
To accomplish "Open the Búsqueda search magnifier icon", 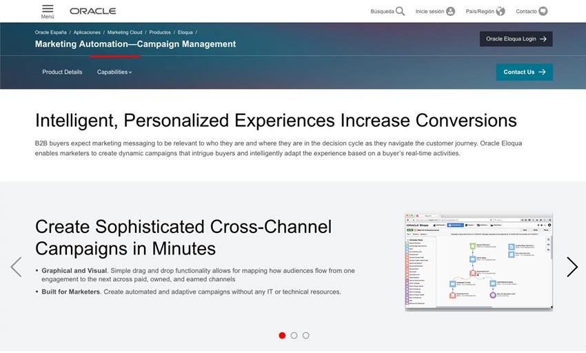I will (x=401, y=11).
